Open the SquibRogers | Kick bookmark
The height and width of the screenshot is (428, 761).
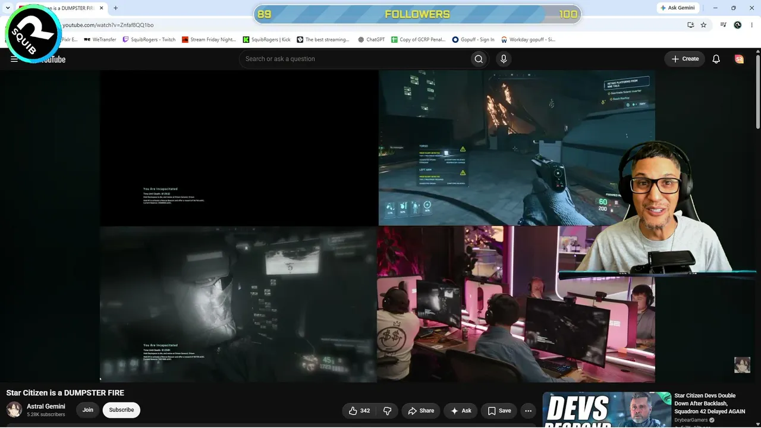click(x=266, y=40)
